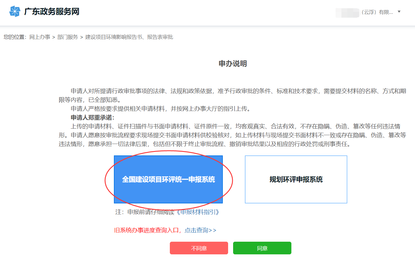Screen dimensions: 415x257
Task: Click the 注:申报前请仔细阅读 note text
Action: pyautogui.click(x=145, y=212)
